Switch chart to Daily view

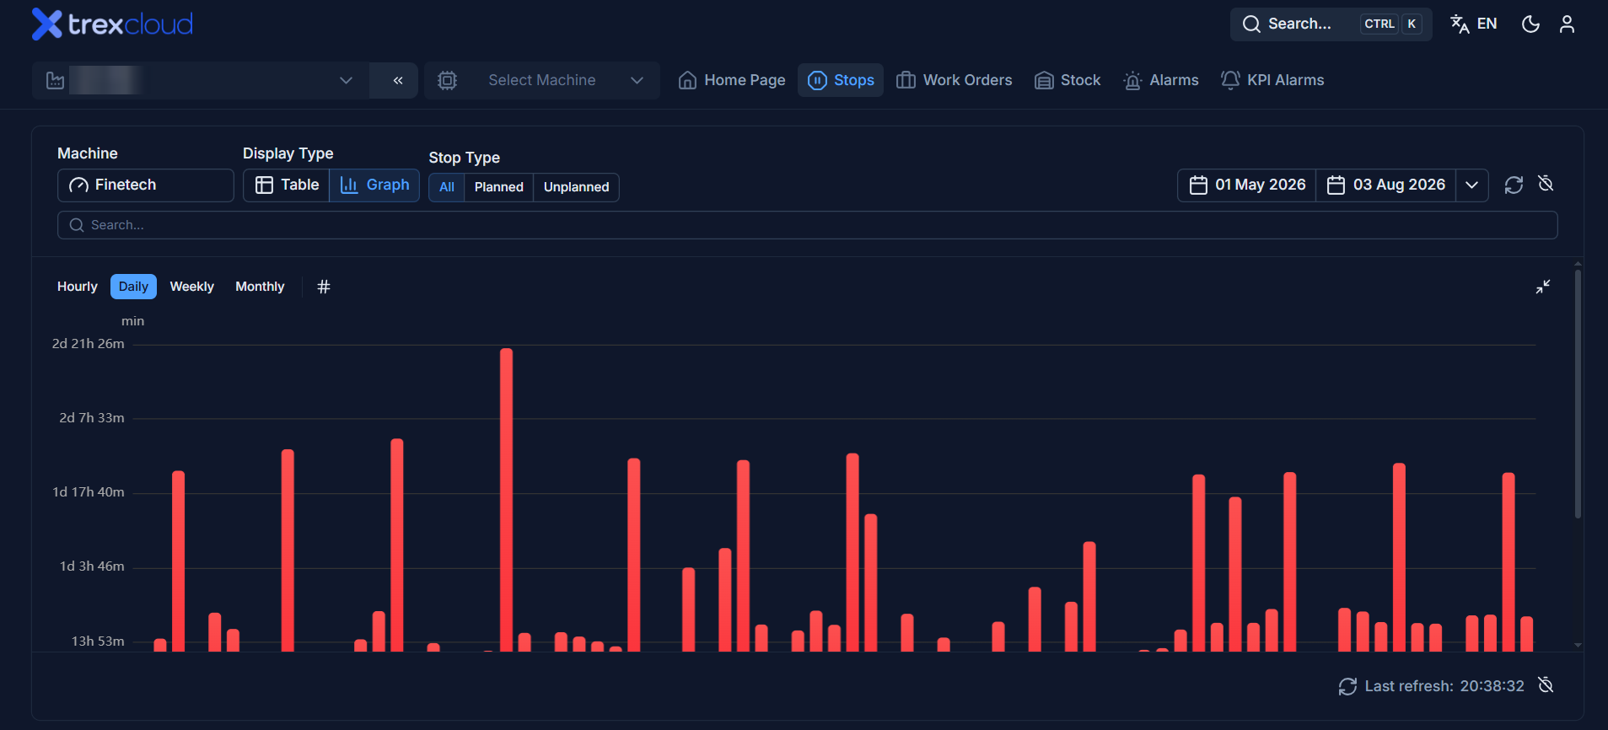tap(133, 287)
